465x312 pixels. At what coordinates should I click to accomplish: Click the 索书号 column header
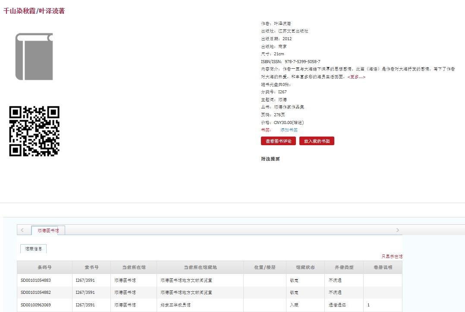point(91,267)
